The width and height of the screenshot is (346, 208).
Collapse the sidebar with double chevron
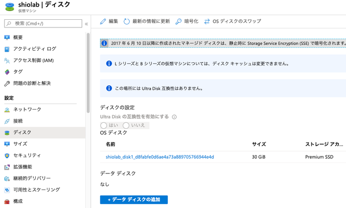pyautogui.click(x=86, y=24)
